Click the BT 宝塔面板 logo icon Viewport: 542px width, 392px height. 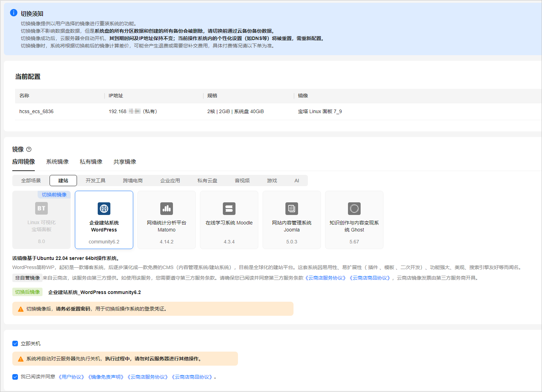[41, 208]
